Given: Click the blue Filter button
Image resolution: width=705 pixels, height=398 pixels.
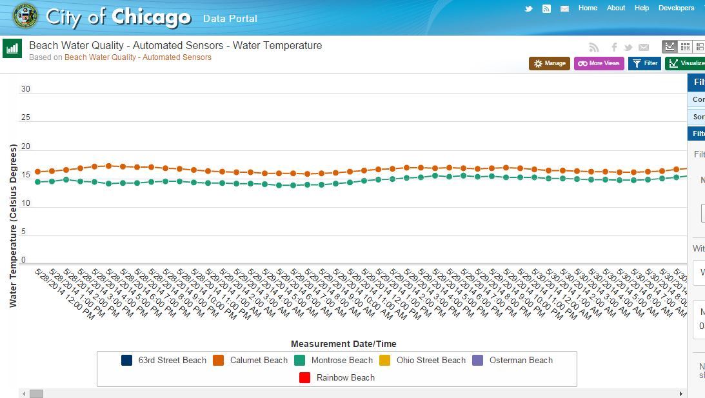Looking at the screenshot, I should pyautogui.click(x=644, y=63).
